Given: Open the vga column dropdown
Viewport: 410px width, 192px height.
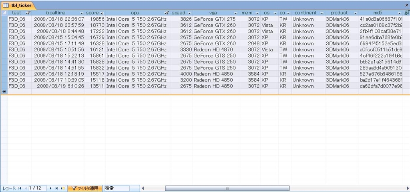Looking at the screenshot, I should [235, 13].
